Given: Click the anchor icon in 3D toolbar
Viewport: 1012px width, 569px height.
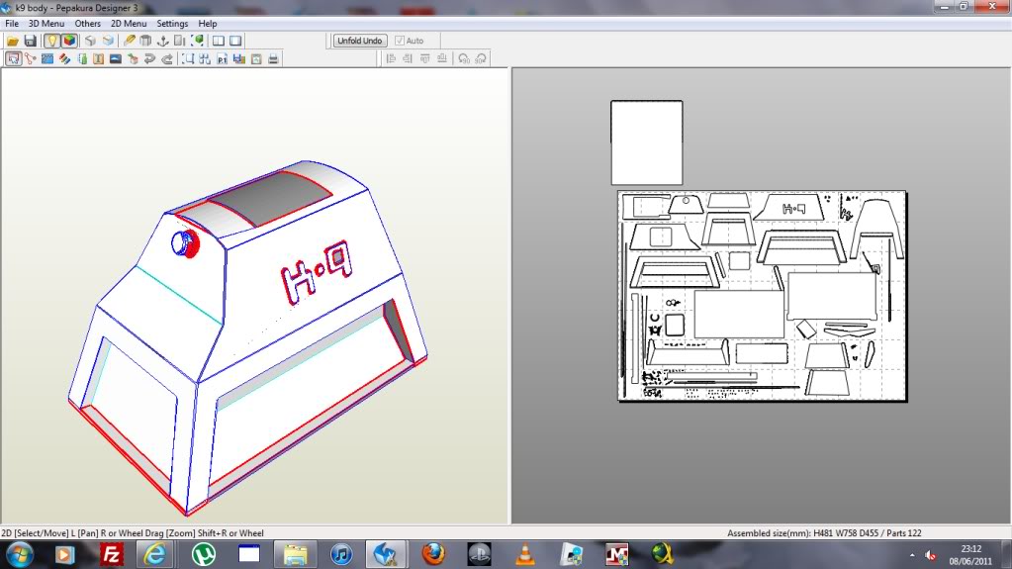Looking at the screenshot, I should click(x=162, y=41).
